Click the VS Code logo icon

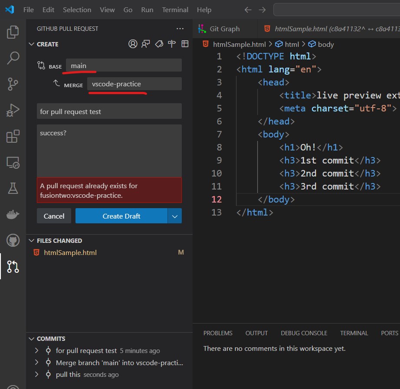pyautogui.click(x=10, y=10)
